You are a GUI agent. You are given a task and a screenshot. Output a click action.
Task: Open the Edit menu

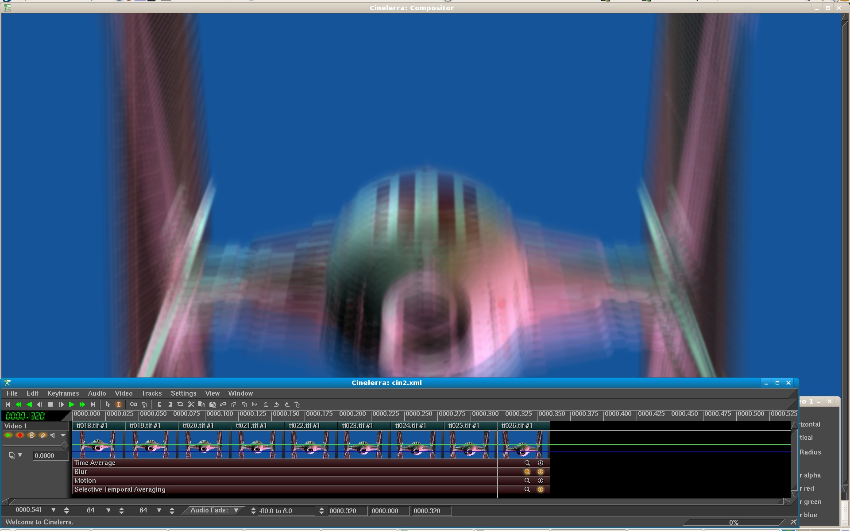(32, 393)
